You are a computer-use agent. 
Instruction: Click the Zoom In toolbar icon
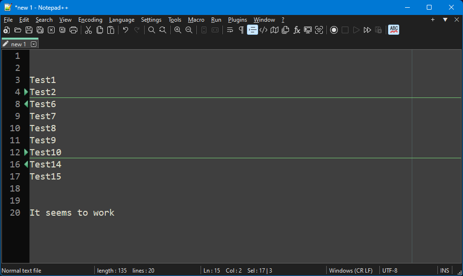click(x=178, y=30)
